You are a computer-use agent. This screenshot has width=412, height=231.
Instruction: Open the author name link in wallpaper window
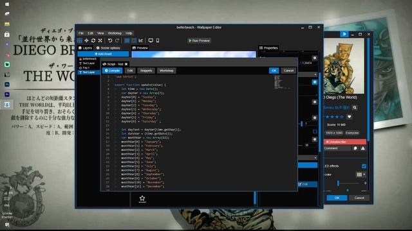(x=337, y=108)
